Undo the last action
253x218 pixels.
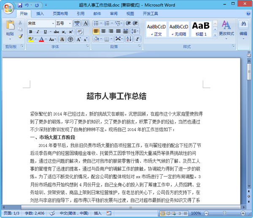click(27, 5)
